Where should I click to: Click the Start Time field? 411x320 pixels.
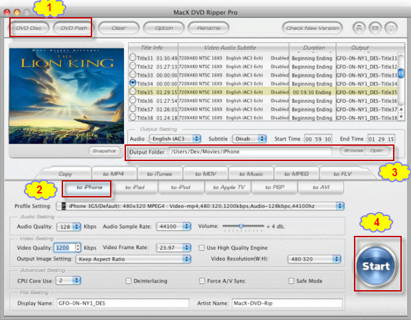[x=318, y=139]
